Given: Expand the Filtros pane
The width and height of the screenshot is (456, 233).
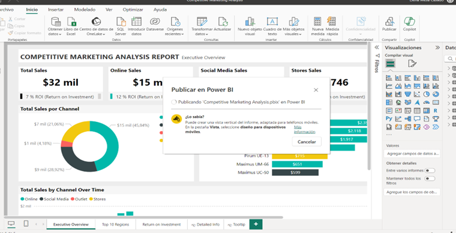Looking at the screenshot, I should click(x=377, y=47).
